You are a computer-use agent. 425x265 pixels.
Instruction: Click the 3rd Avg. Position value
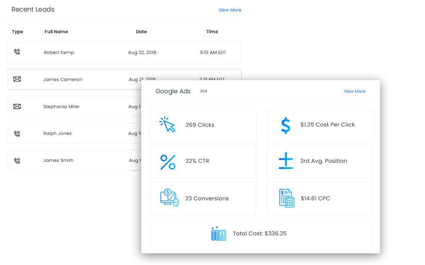tap(324, 161)
